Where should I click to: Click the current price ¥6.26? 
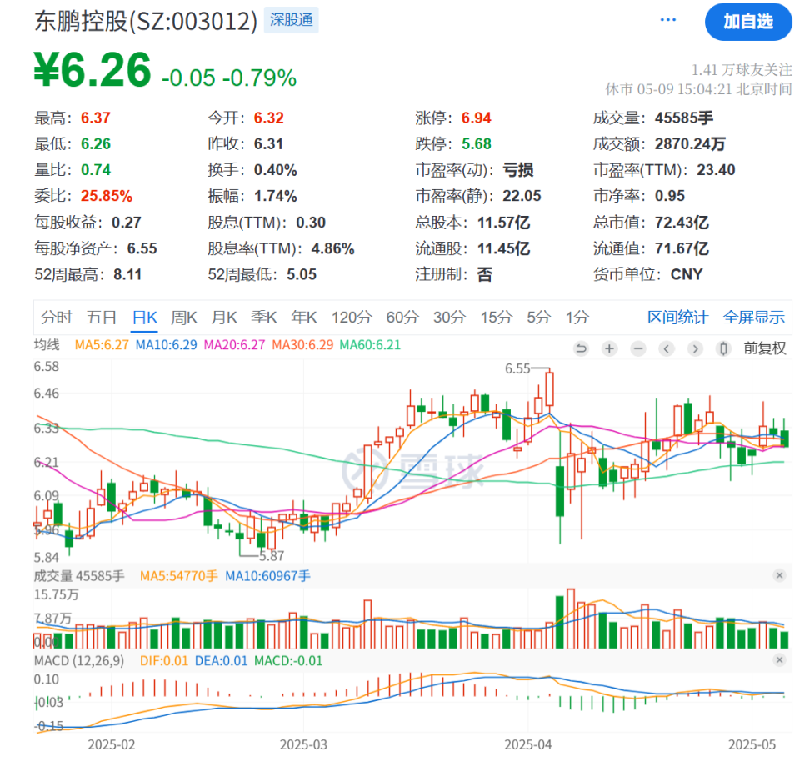point(92,70)
